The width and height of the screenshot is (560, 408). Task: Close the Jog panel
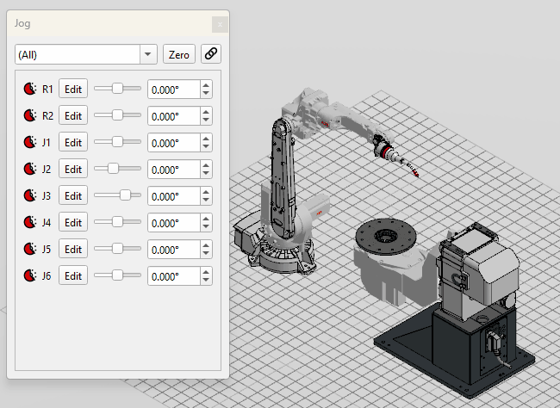click(220, 25)
